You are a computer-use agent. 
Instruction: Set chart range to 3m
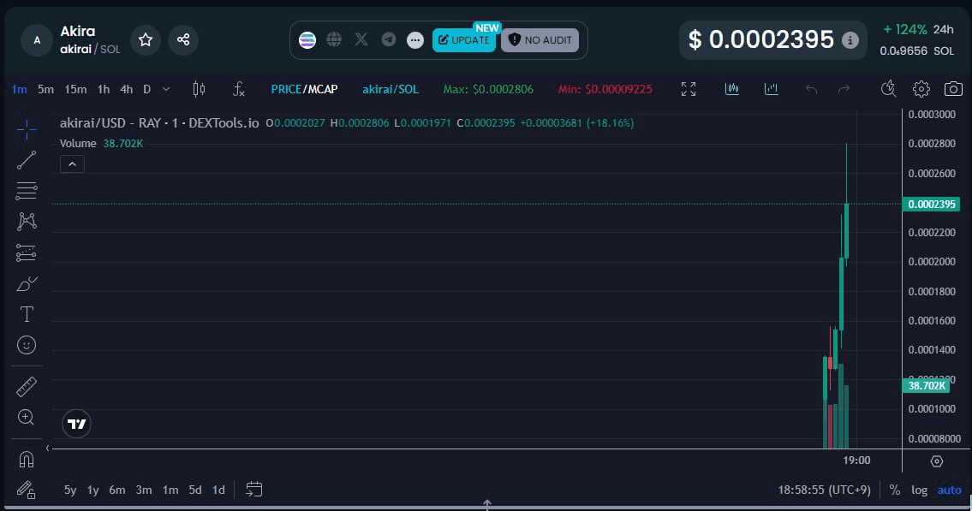(x=144, y=490)
